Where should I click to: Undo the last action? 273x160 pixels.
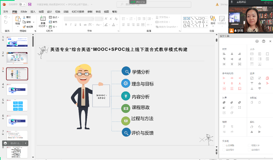coord(6,17)
